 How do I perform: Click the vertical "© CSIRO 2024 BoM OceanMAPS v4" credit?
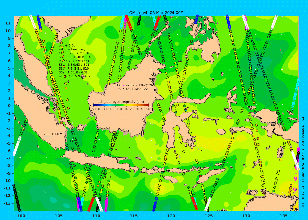point(303,162)
